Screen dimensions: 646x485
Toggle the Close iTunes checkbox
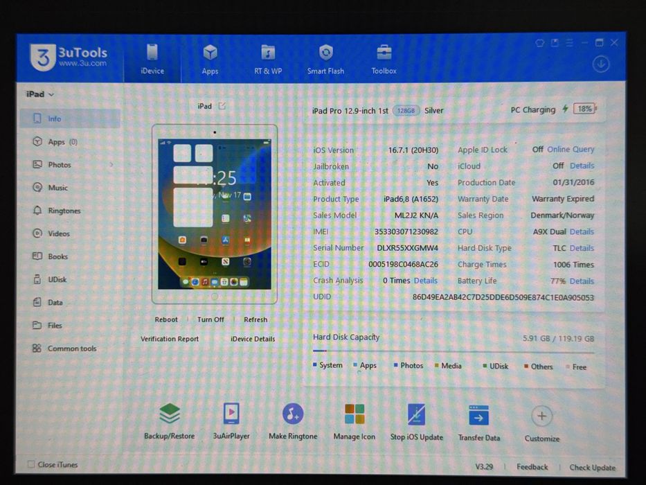click(x=31, y=464)
